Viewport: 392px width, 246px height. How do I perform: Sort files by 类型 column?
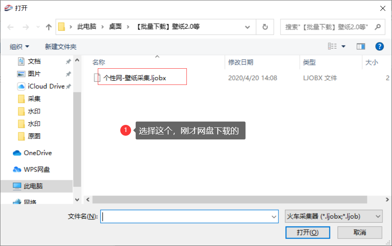click(309, 62)
